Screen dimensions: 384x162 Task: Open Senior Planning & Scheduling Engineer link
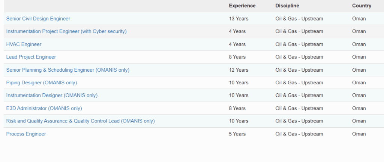pos(68,70)
